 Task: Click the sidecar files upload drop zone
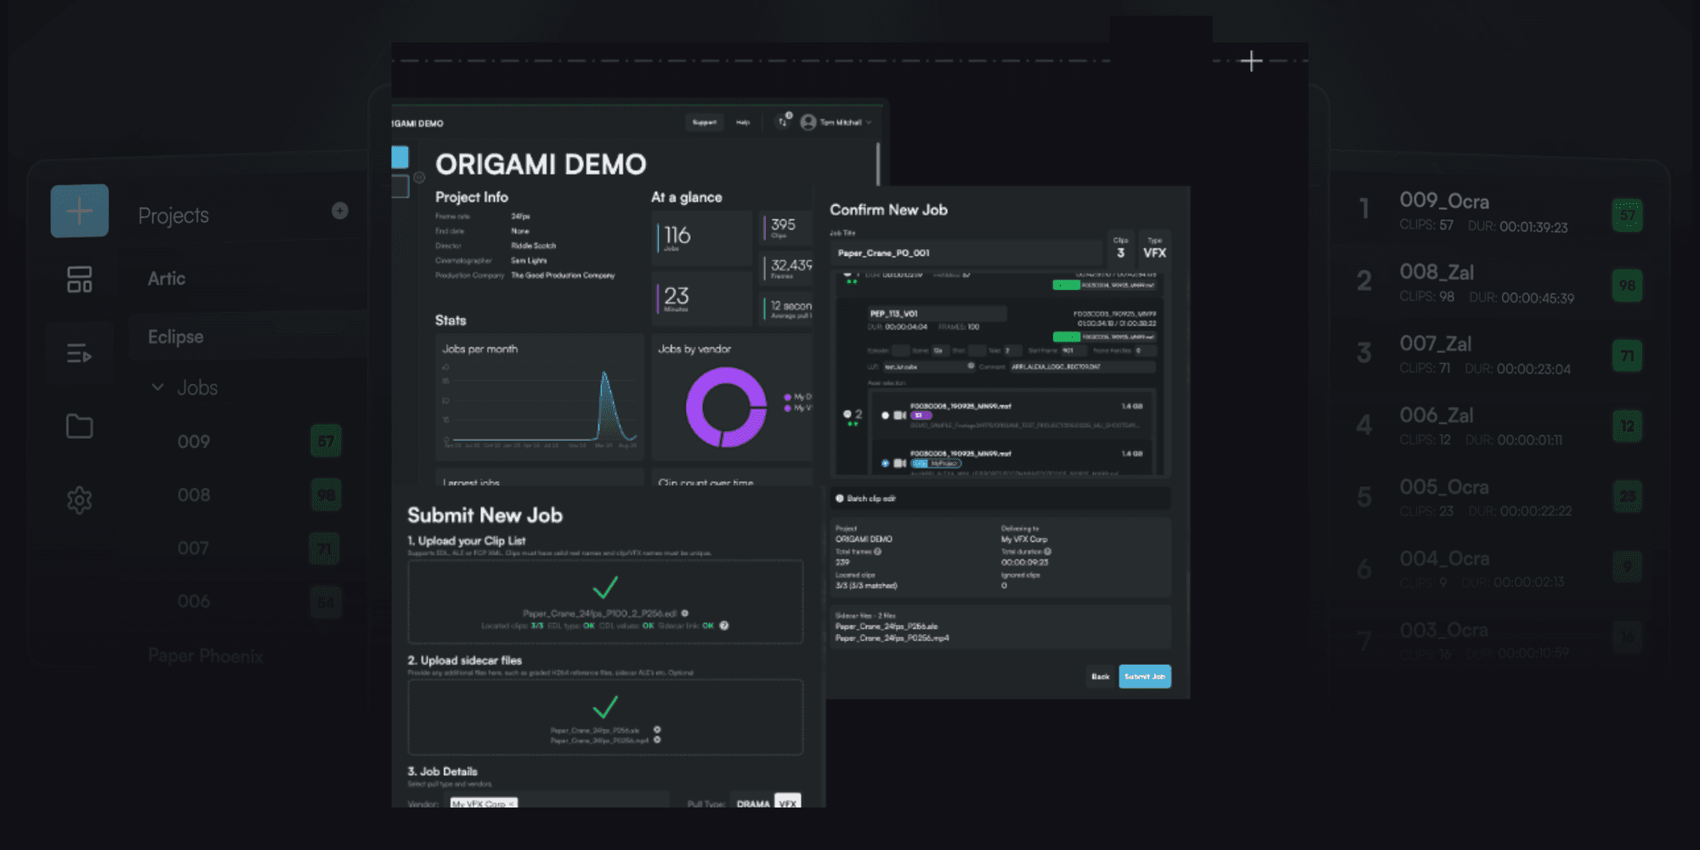coord(605,717)
